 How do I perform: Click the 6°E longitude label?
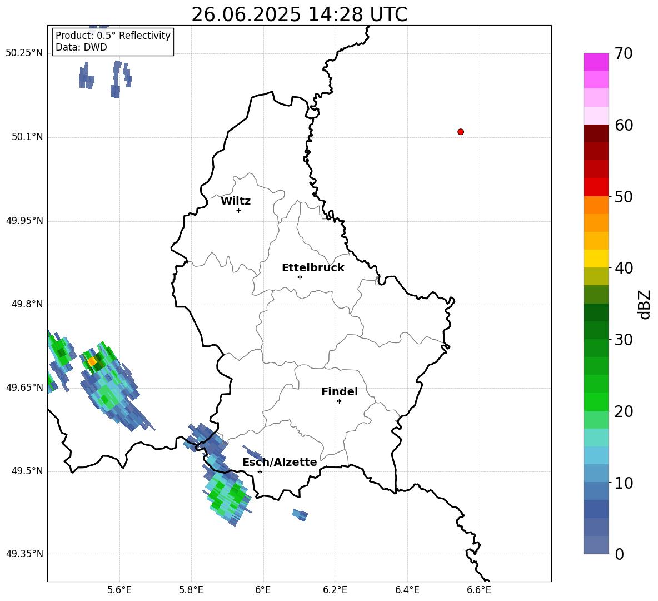[x=263, y=590]
